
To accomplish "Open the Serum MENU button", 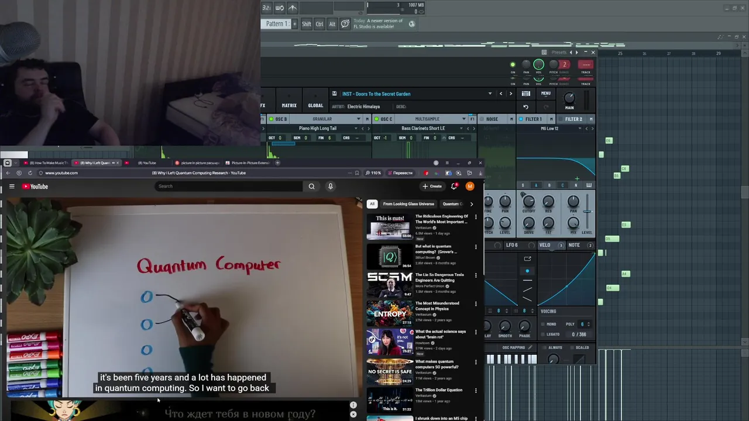I will pyautogui.click(x=546, y=94).
